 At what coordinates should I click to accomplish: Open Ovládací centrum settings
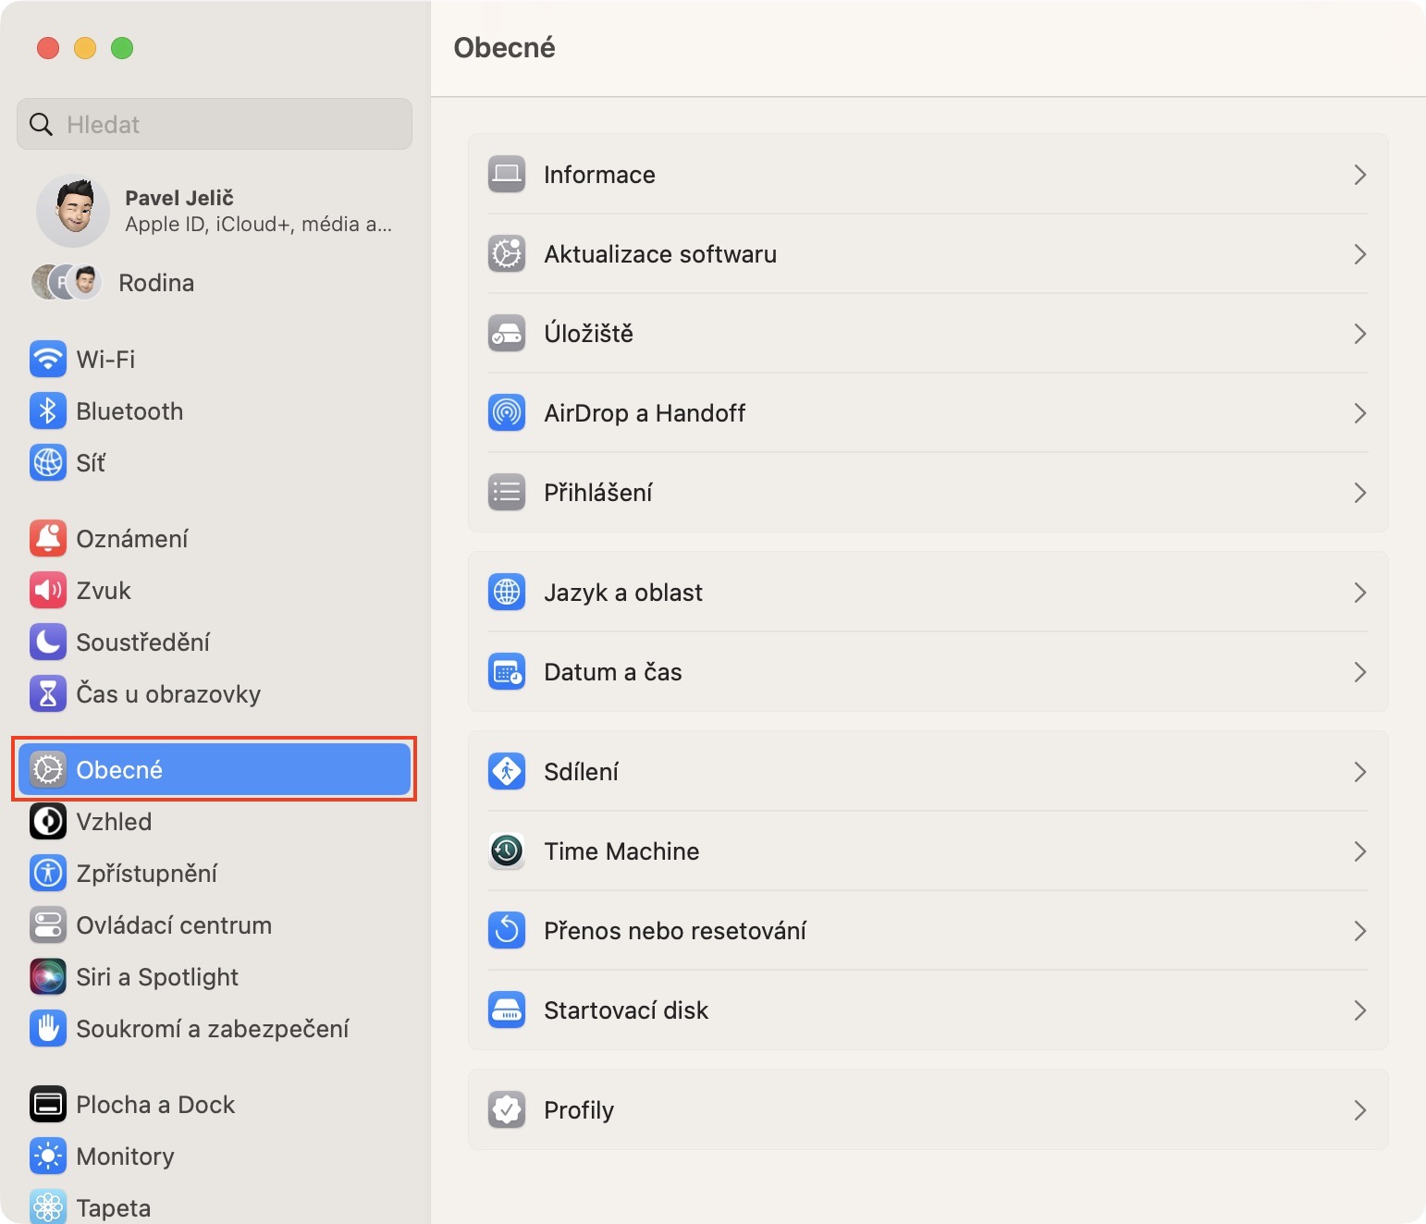[x=174, y=925]
